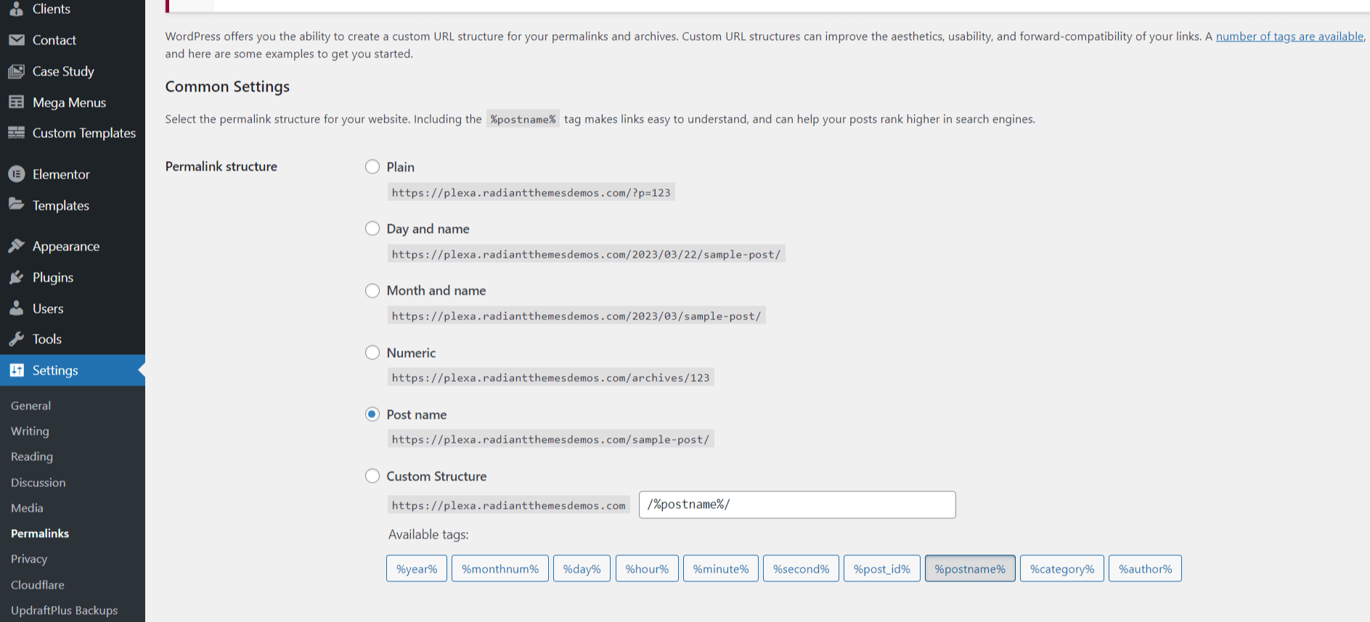Click the Permalink structure label
The height and width of the screenshot is (622, 1370).
pyautogui.click(x=221, y=166)
